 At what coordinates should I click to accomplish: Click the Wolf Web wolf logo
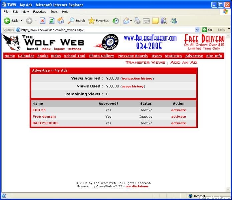11,42
